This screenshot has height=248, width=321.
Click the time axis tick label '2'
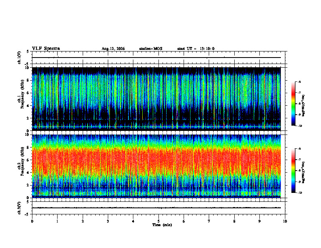(x=83, y=221)
